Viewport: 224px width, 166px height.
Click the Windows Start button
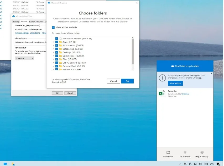coord(5,164)
